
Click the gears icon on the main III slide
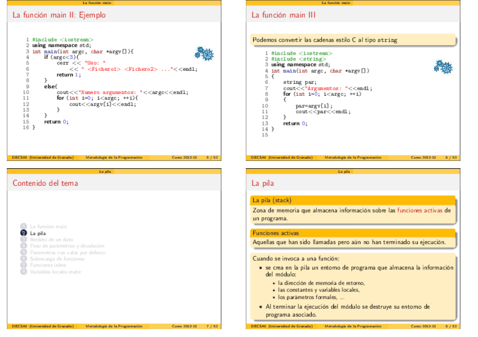[443, 67]
